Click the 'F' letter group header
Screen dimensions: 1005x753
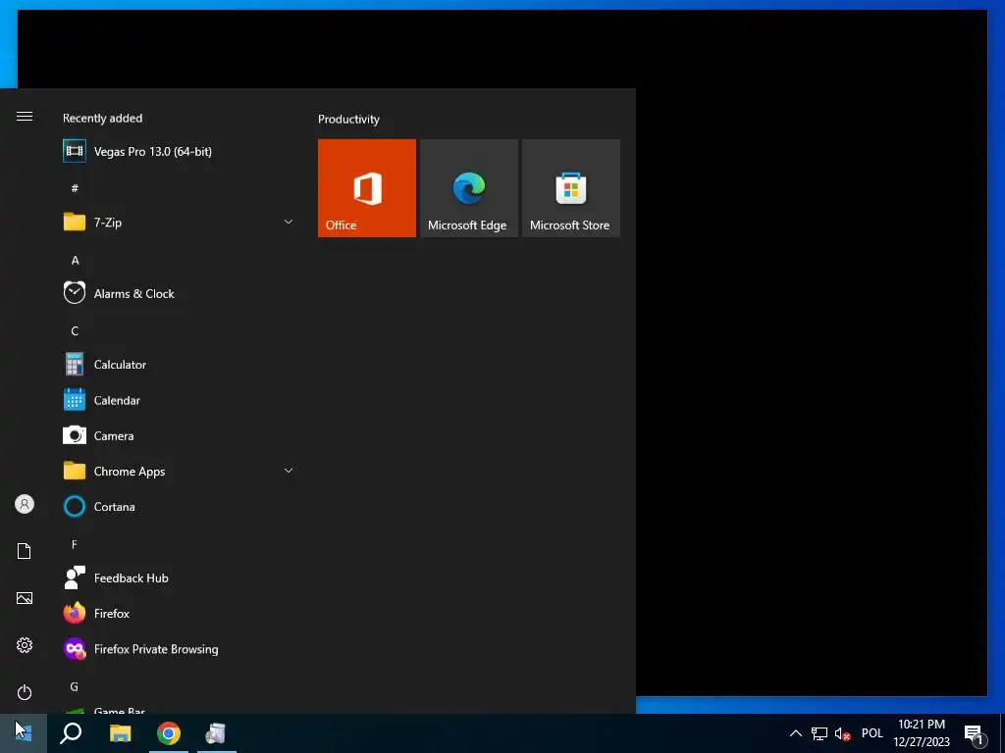point(75,544)
